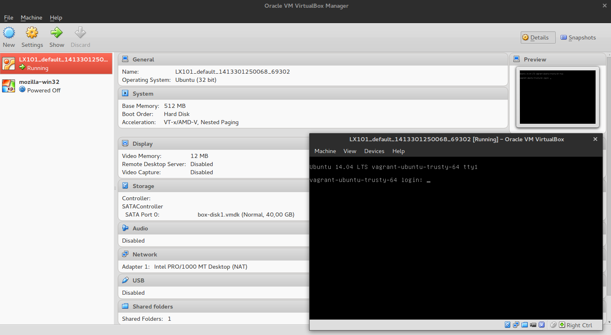
Task: Click the VM preview thumbnail
Action: (x=557, y=97)
